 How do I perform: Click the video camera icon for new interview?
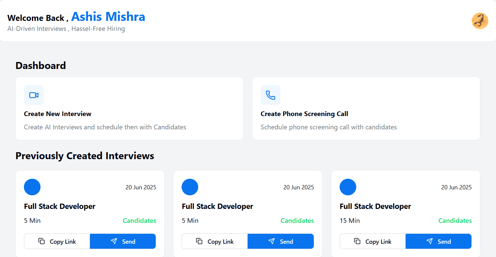(34, 95)
